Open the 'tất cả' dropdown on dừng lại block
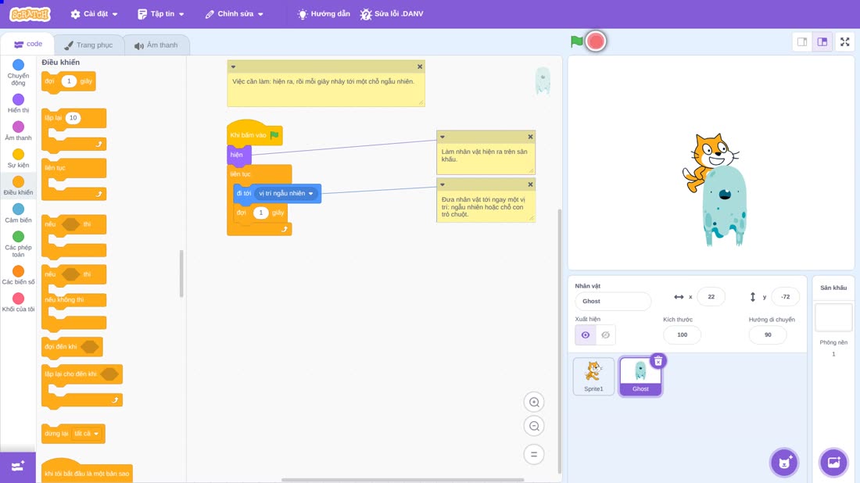 click(x=87, y=434)
